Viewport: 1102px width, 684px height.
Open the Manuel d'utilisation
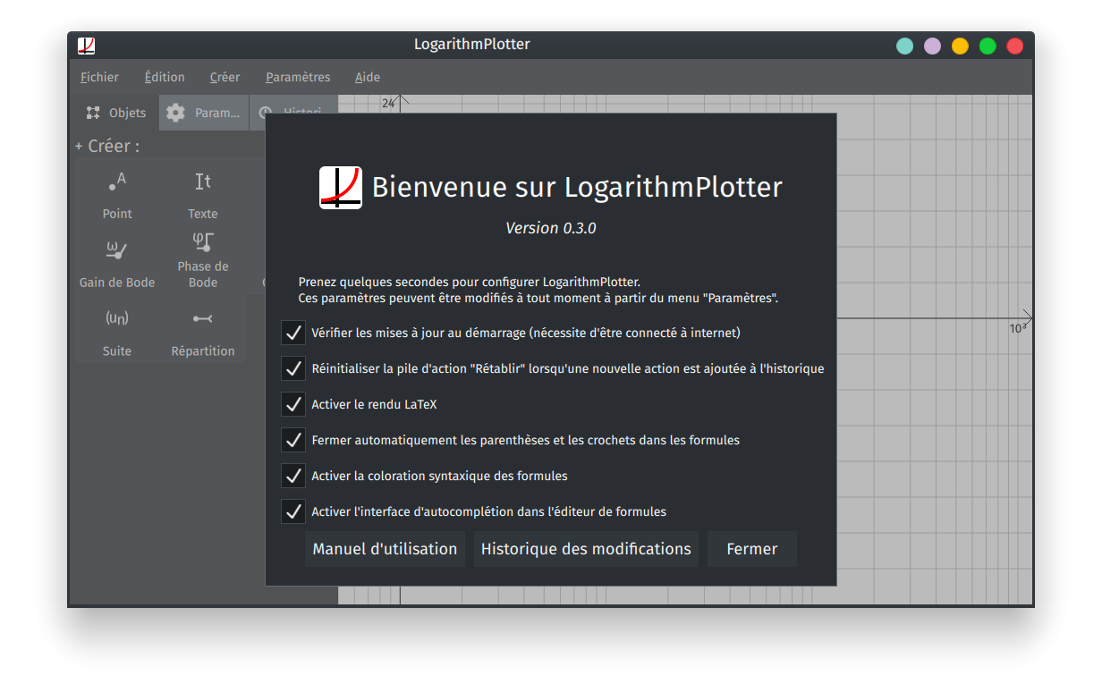tap(385, 549)
